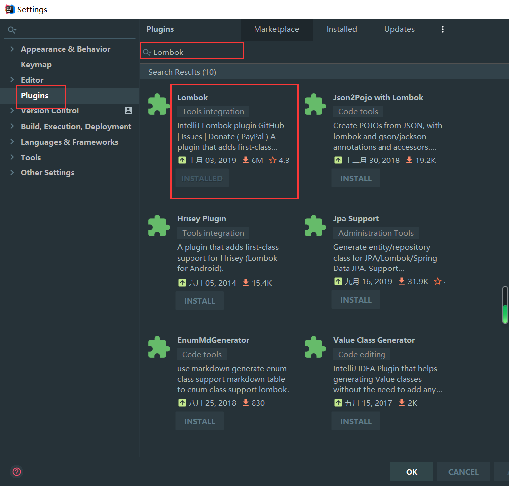Expand Build, Execution, Deployment section
This screenshot has width=509, height=486.
click(12, 126)
